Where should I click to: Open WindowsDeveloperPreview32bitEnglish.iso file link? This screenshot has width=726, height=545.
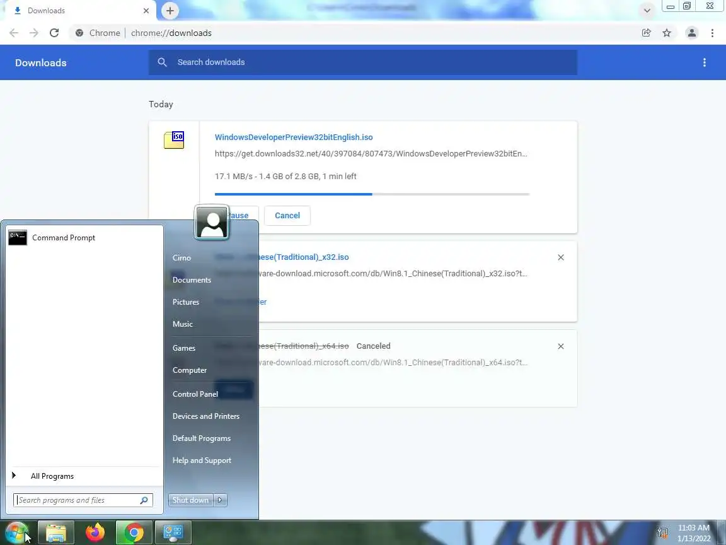coord(294,137)
